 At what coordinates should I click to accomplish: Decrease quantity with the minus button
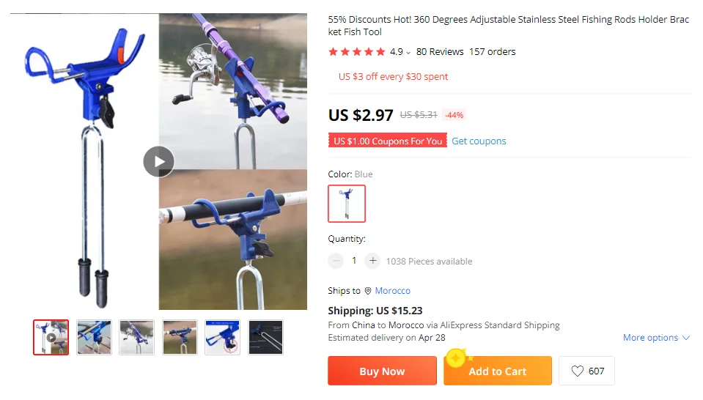[x=335, y=260]
